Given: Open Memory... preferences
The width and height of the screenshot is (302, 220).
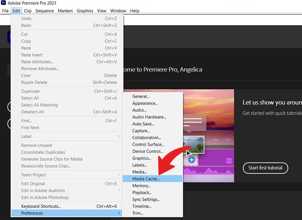Looking at the screenshot, I should (153, 186).
